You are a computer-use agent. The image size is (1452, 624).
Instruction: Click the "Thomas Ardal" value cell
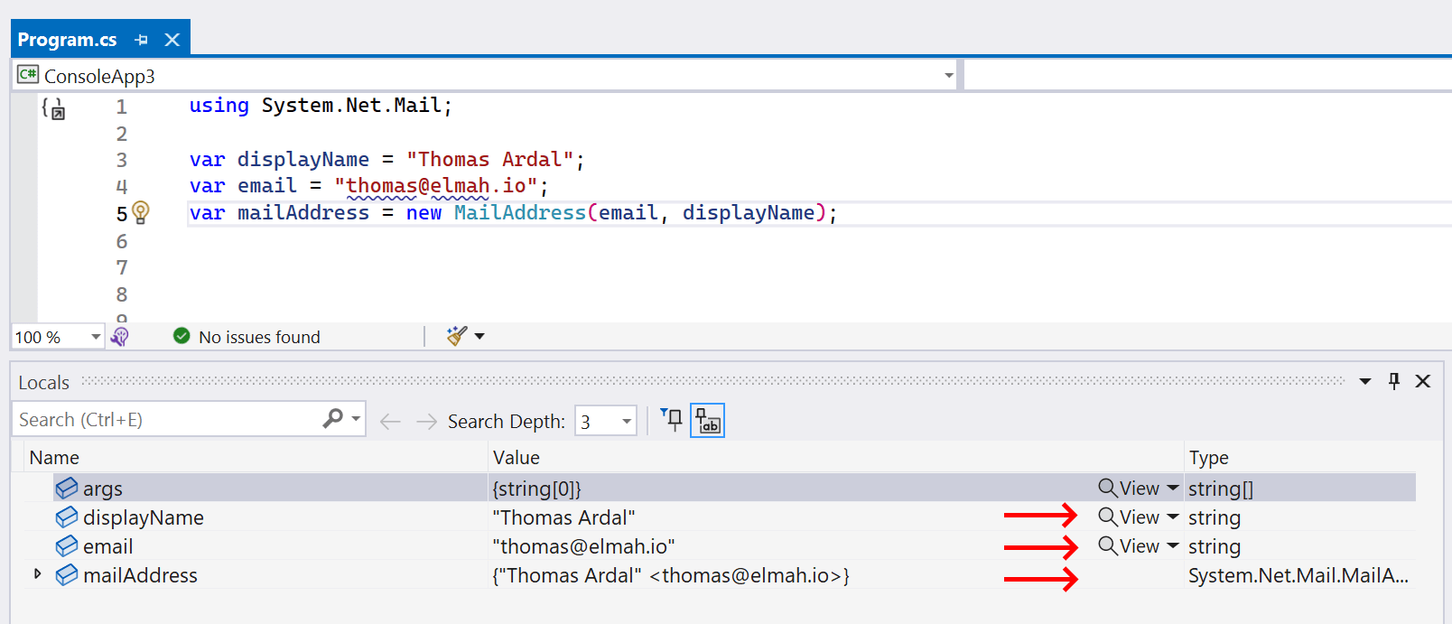[x=563, y=517]
